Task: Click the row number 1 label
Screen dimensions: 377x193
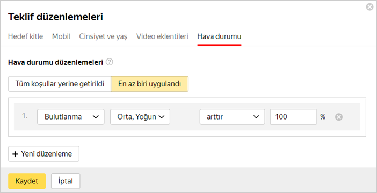Action: [25, 116]
